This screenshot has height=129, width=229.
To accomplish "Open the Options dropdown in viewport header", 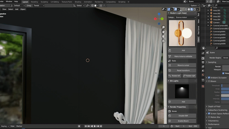I will pos(195,5).
